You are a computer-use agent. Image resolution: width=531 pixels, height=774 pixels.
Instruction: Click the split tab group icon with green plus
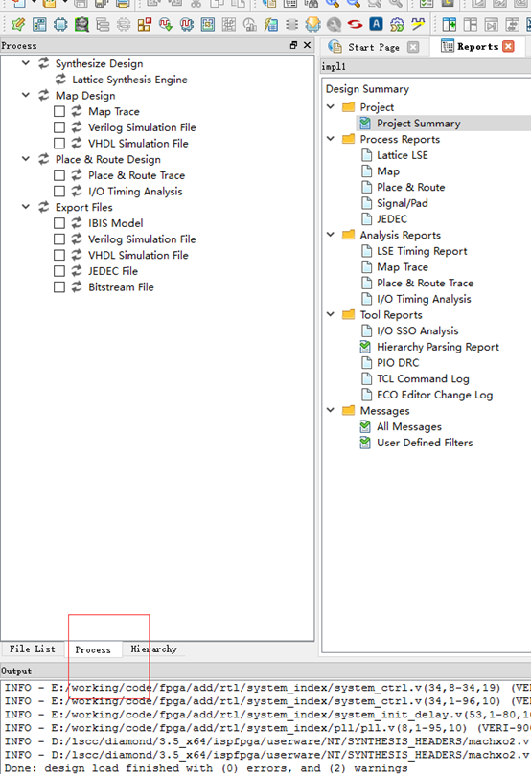click(x=450, y=24)
